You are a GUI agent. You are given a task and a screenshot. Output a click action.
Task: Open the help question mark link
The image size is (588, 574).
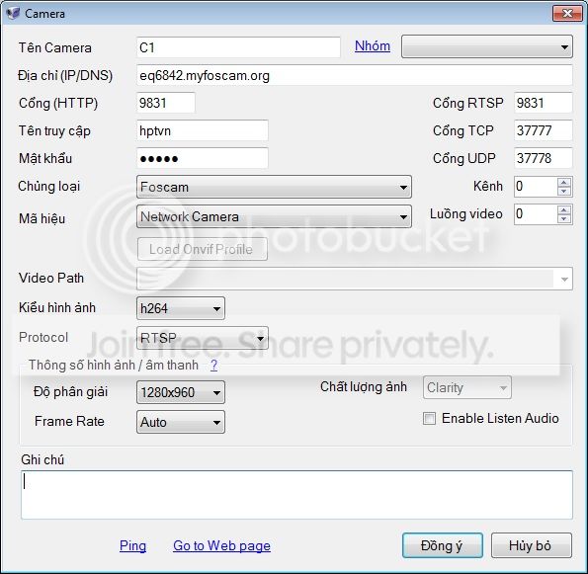(x=213, y=365)
